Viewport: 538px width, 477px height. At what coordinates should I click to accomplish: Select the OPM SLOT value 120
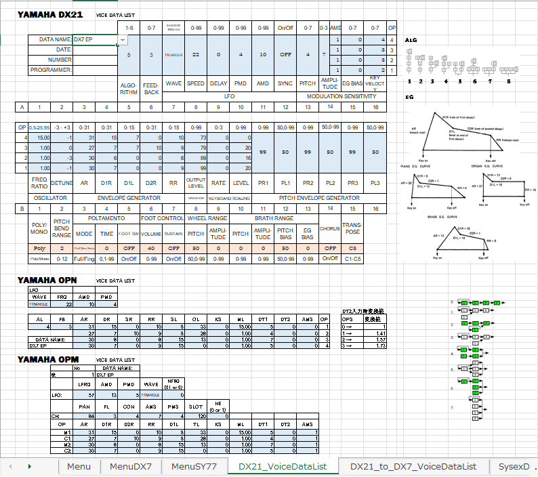point(196,416)
